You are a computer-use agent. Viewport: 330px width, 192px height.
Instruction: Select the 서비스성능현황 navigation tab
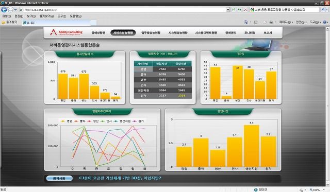point(123,33)
